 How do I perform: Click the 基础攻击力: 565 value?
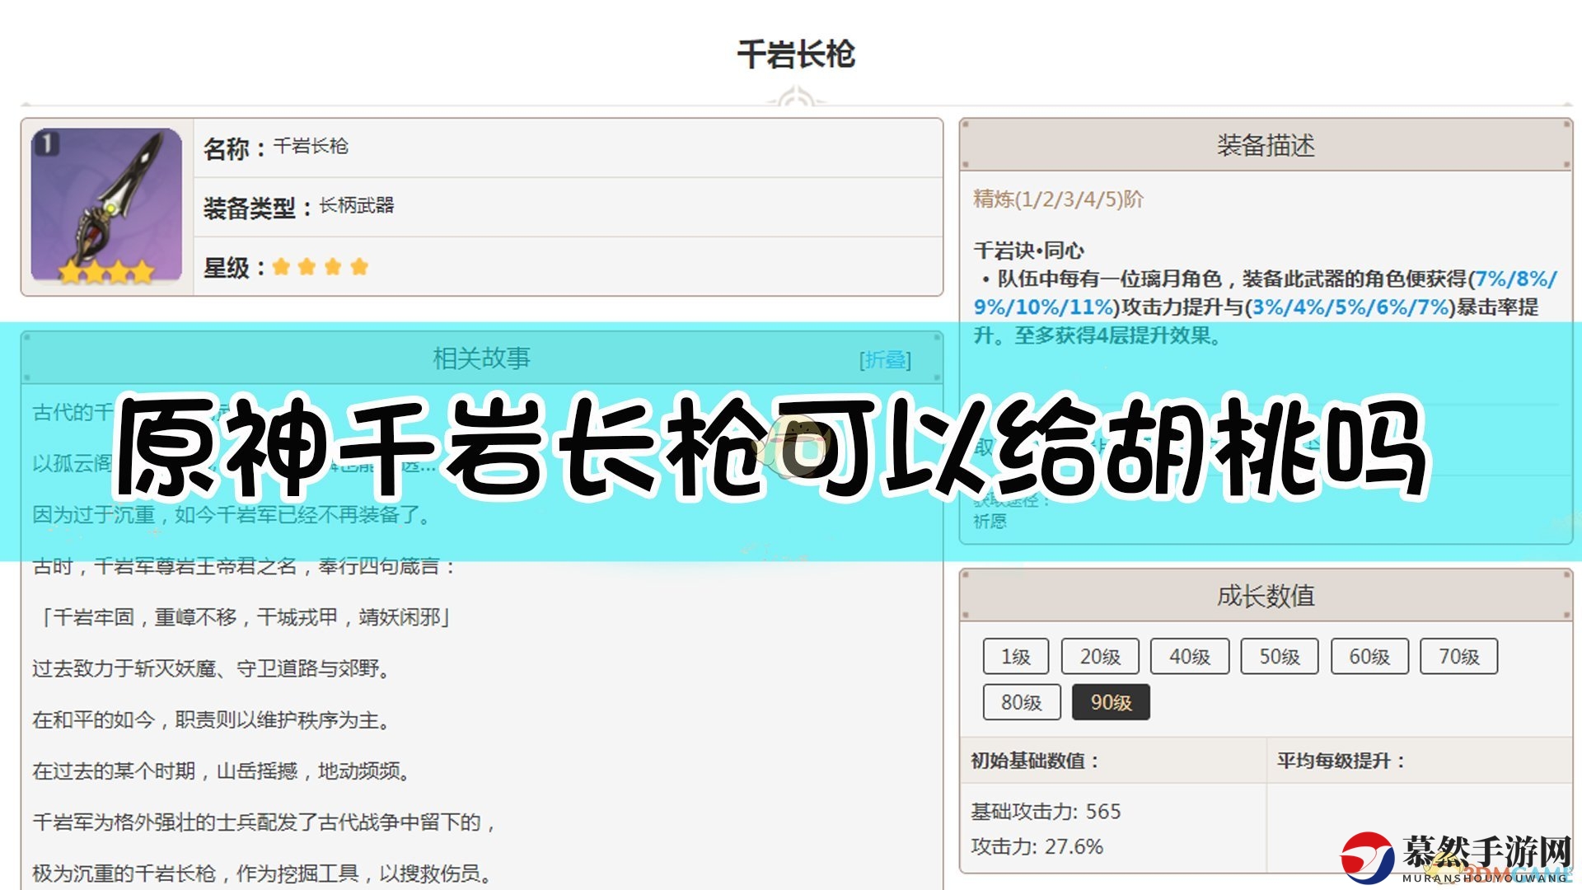coord(1046,812)
